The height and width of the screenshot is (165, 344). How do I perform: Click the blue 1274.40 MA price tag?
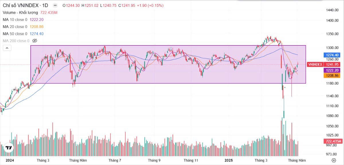[332, 55]
